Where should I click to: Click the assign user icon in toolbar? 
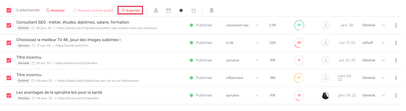tap(156, 10)
